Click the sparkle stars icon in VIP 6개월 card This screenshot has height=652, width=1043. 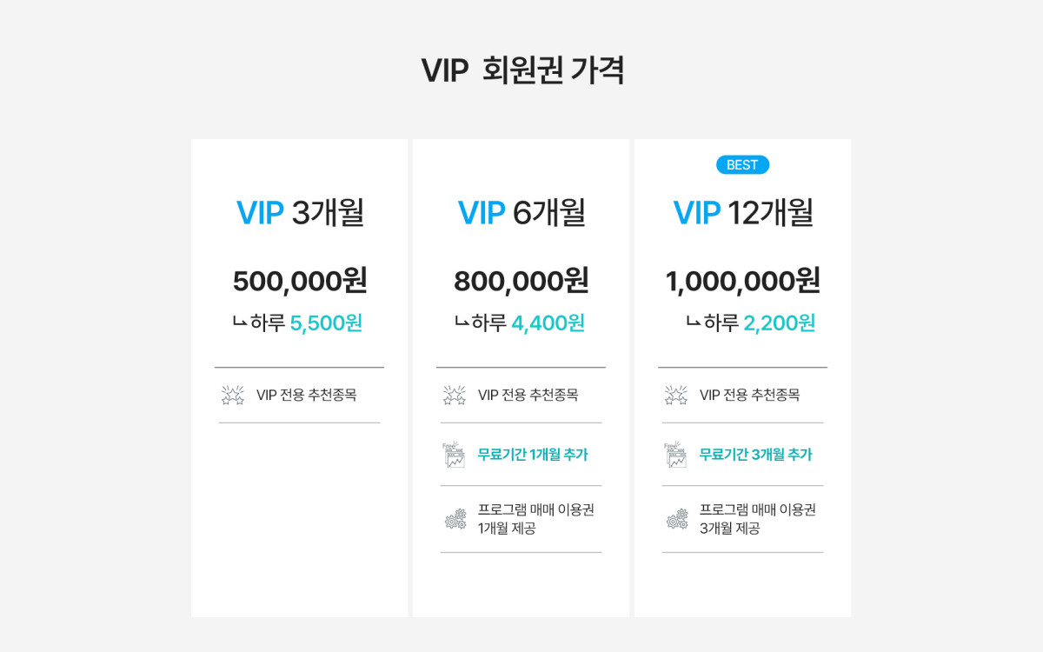pyautogui.click(x=454, y=396)
